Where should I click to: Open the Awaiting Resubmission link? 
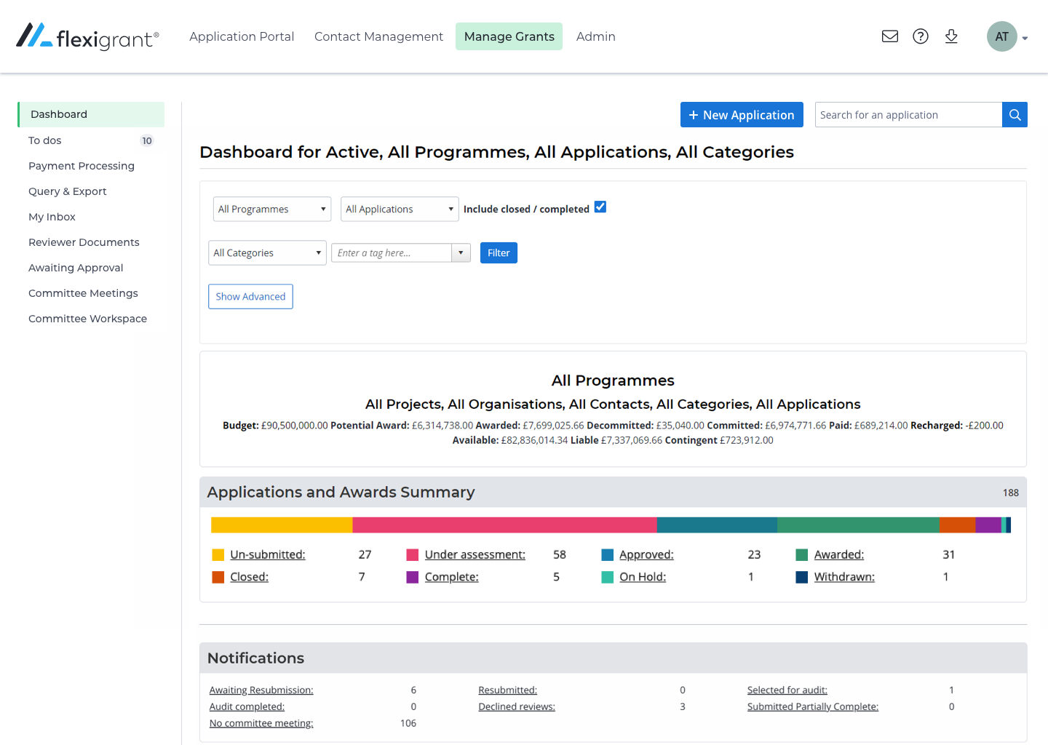tap(261, 690)
